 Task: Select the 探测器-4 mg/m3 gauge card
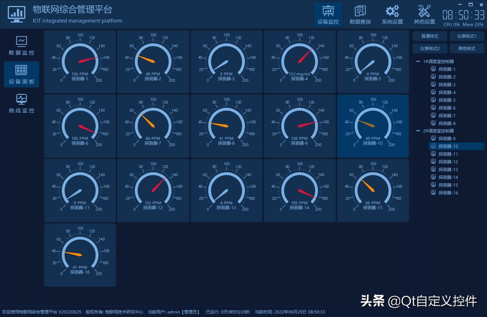pyautogui.click(x=300, y=62)
